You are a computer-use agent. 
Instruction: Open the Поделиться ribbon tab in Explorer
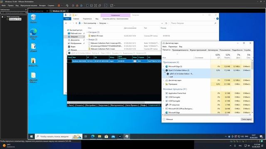[87, 19]
